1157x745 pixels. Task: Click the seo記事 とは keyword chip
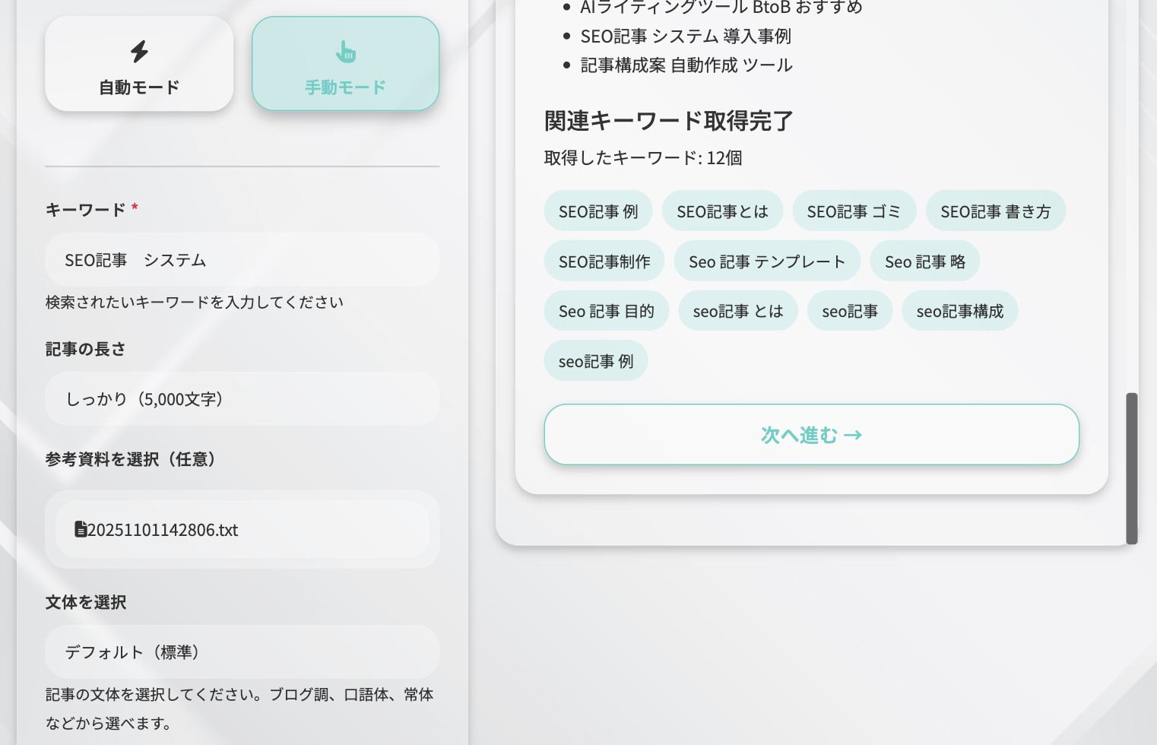tap(738, 310)
